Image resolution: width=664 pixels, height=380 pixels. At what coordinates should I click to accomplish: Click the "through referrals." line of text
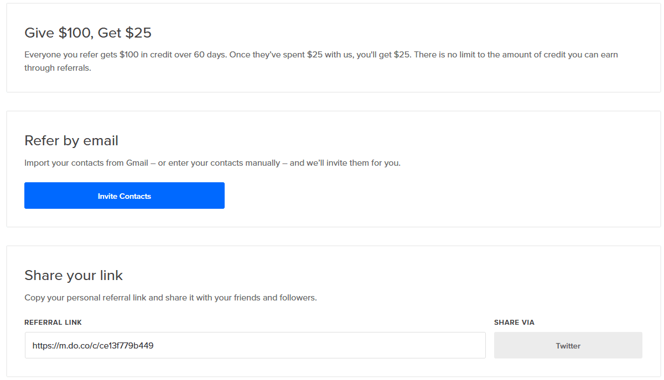coord(58,68)
